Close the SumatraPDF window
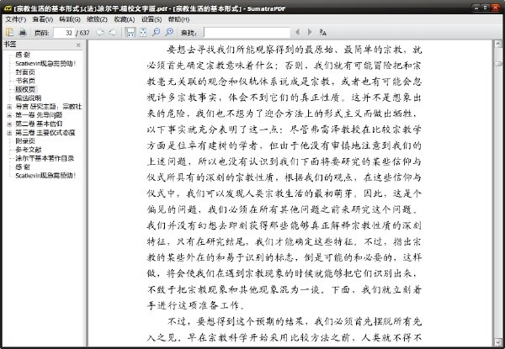 coord(496,8)
